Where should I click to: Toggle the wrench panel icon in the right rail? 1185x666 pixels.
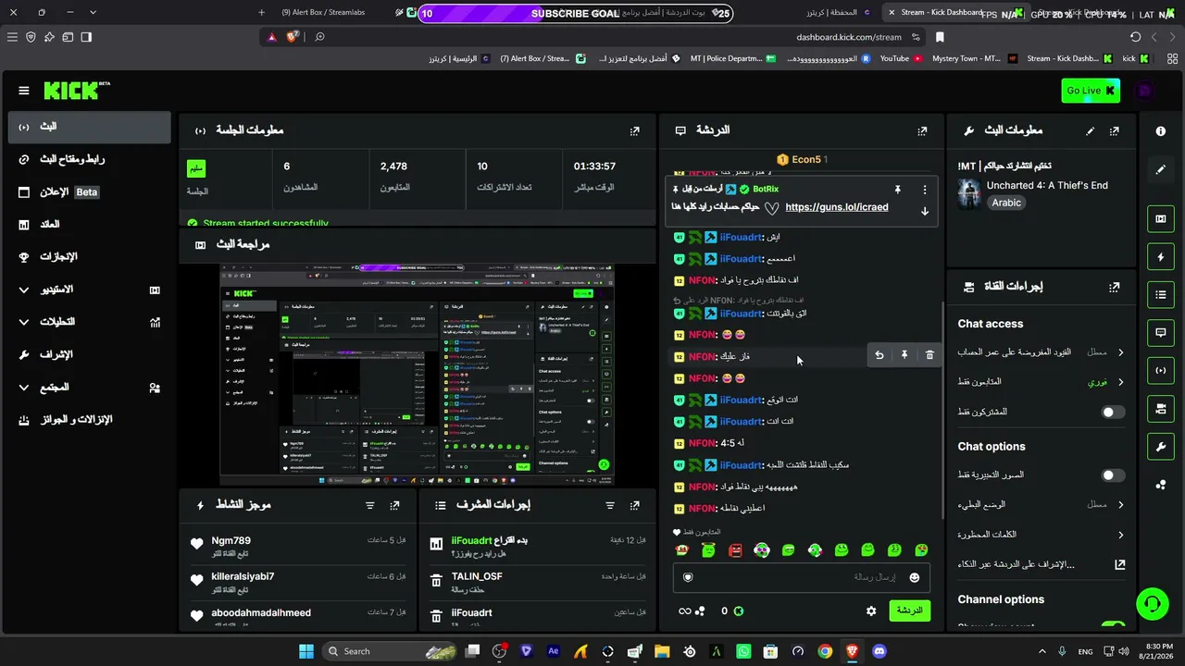(x=1161, y=447)
